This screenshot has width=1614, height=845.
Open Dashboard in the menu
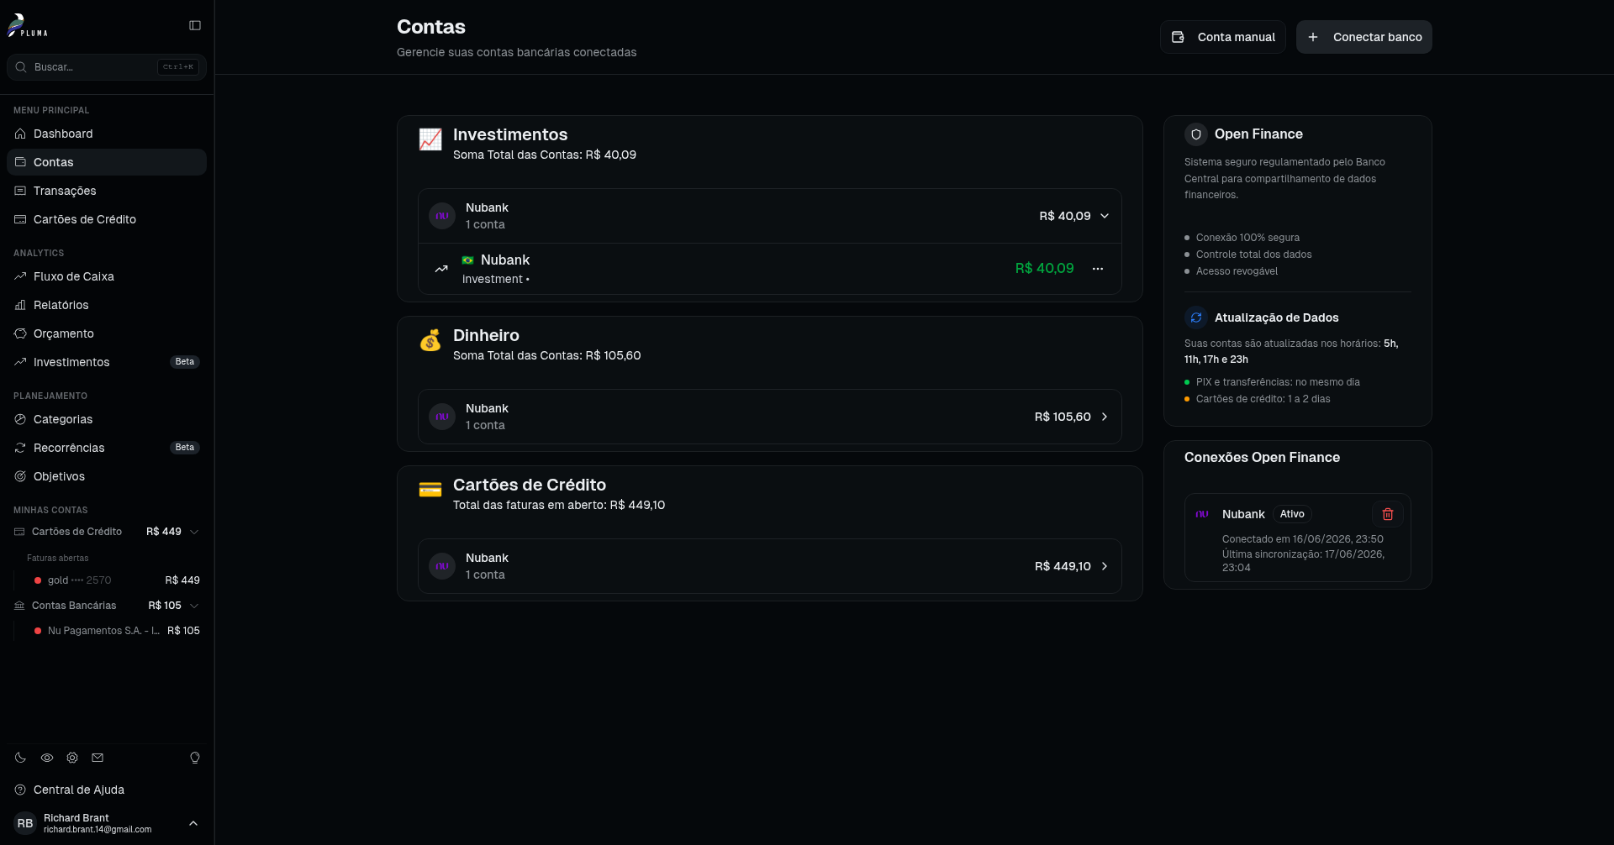[x=107, y=134]
